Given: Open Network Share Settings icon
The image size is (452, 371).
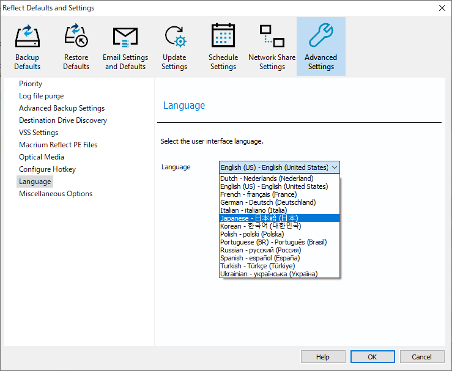Looking at the screenshot, I should coord(272,38).
